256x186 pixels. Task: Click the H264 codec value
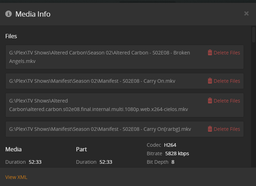pos(170,145)
